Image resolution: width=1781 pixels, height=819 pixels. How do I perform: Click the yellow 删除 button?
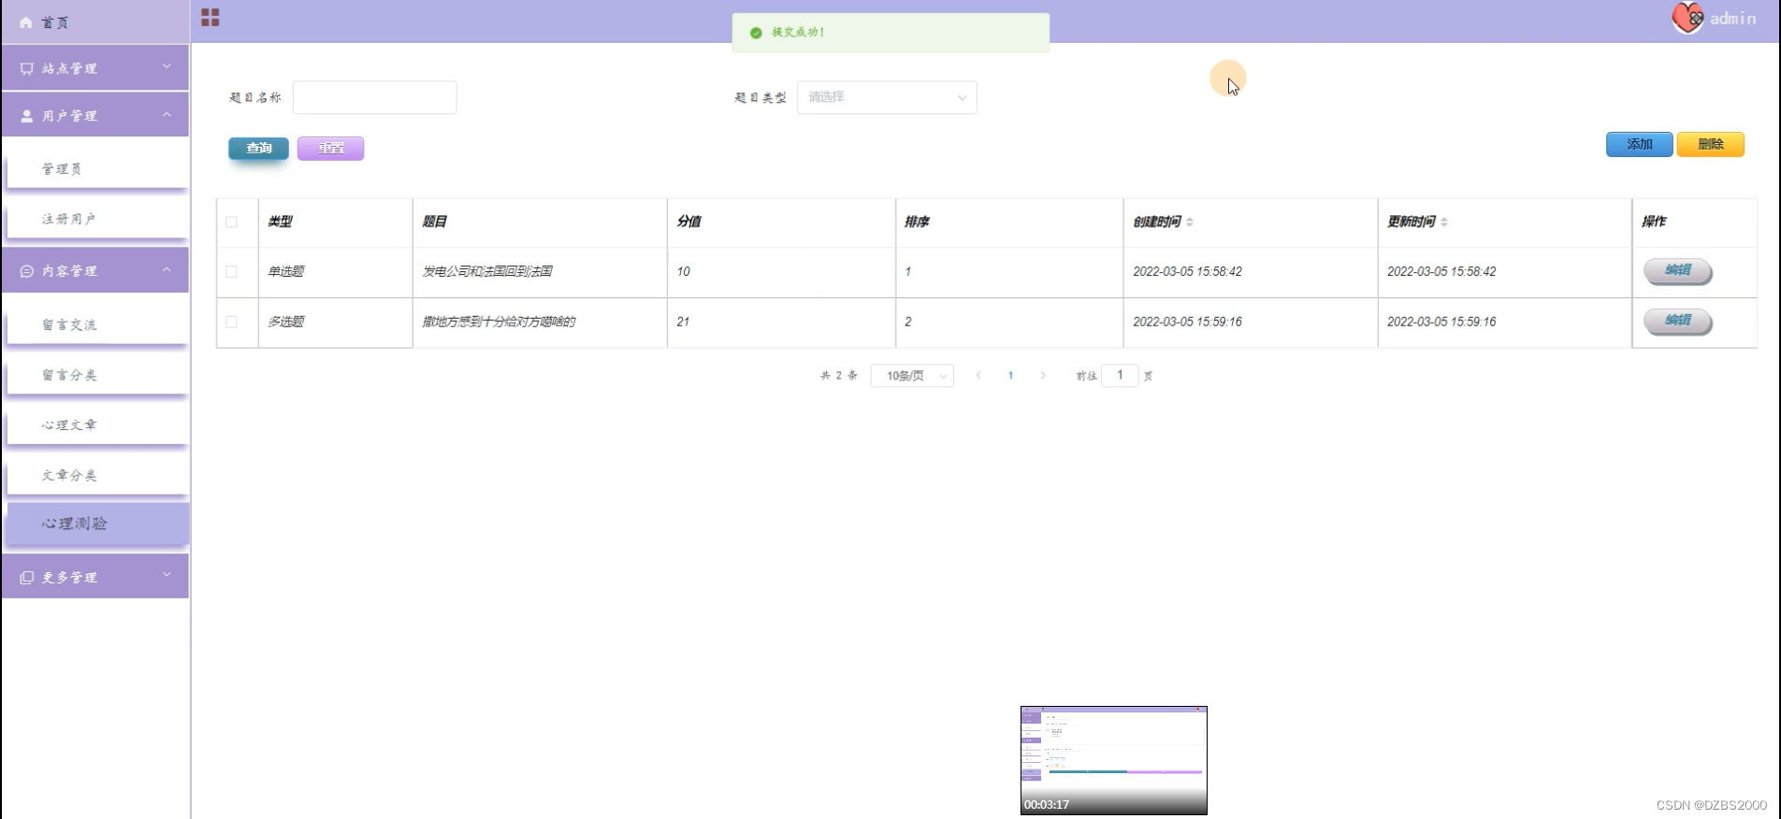(x=1710, y=144)
